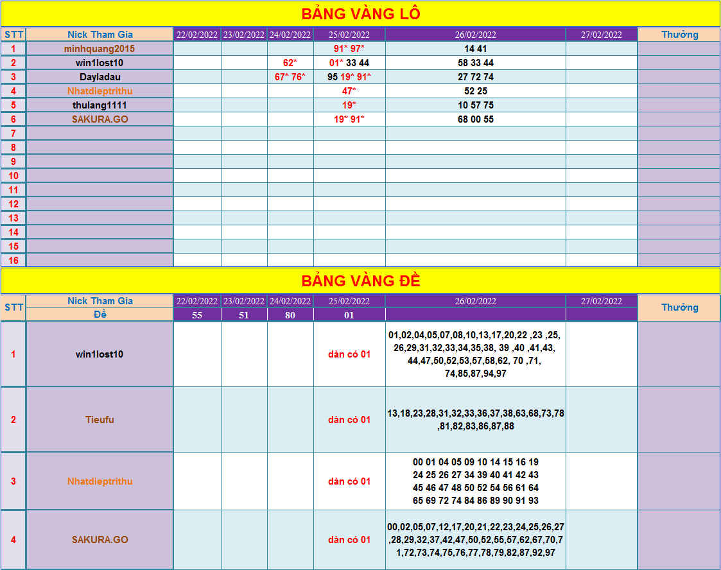Select 'dàn có 01' in Nhatdieptrithu row

tap(349, 481)
